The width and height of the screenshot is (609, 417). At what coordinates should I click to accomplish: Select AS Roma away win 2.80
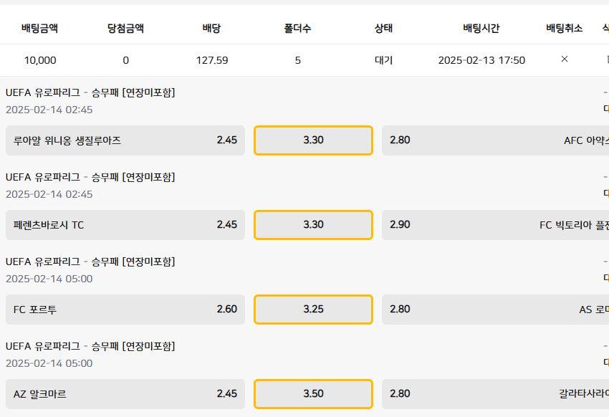(x=495, y=310)
